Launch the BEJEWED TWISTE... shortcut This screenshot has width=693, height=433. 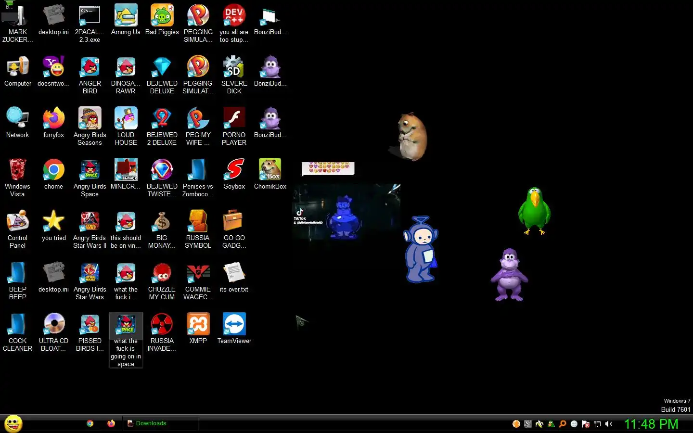pyautogui.click(x=162, y=178)
